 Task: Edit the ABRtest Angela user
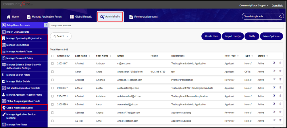274,112
